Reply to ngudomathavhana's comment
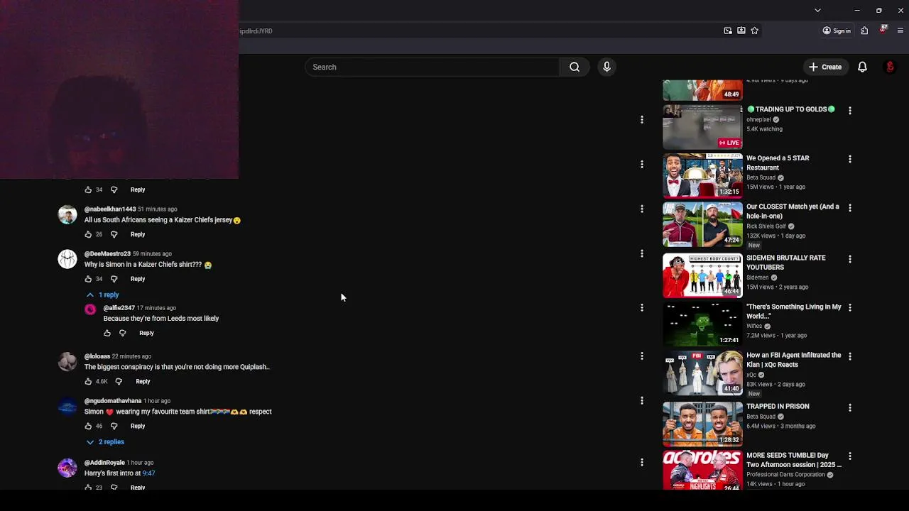 (x=138, y=426)
